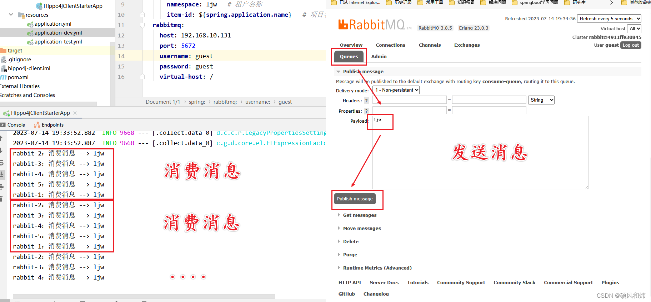Viewport: 651px width, 302px height.
Task: Open the Delivery mode dropdown
Action: [x=396, y=90]
